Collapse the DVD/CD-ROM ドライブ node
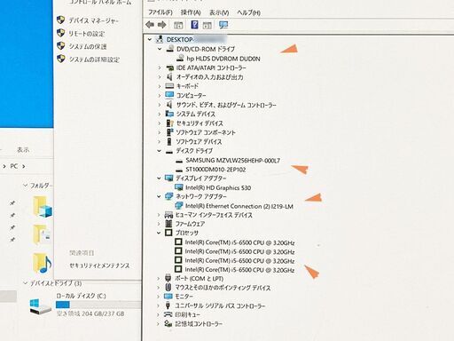 coord(160,49)
